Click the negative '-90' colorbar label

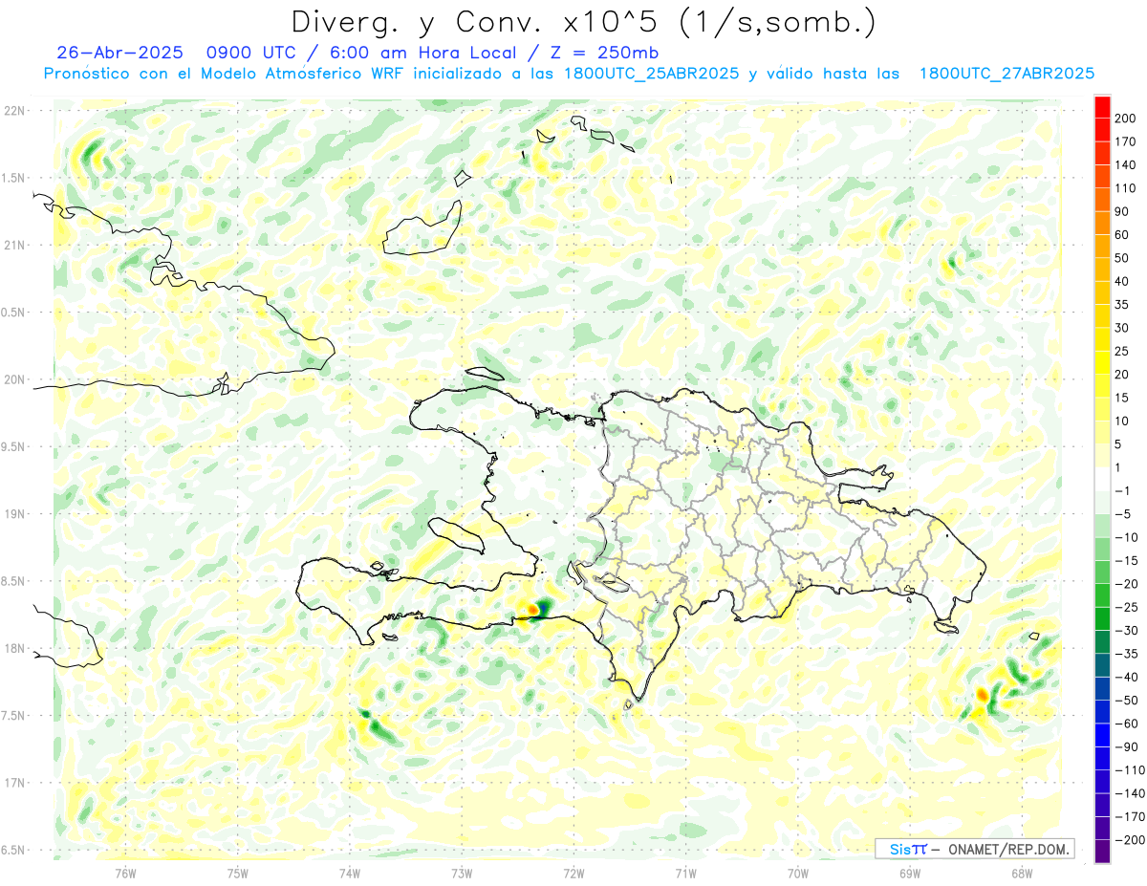pyautogui.click(x=1127, y=746)
